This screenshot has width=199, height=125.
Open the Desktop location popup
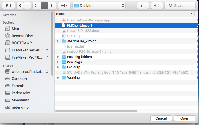click(x=99, y=5)
